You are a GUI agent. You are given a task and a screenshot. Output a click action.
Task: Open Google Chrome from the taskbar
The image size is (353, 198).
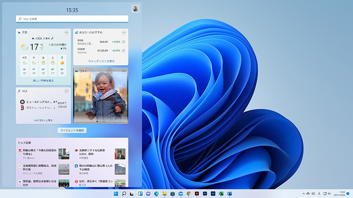click(189, 193)
